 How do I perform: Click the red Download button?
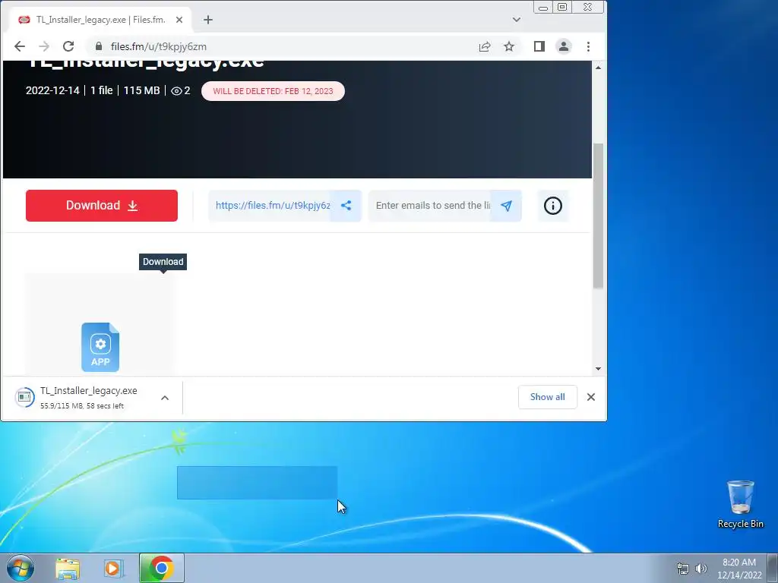[102, 206]
